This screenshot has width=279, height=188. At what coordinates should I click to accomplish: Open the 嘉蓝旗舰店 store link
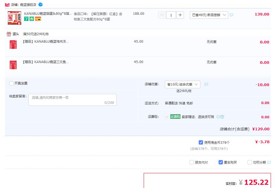click(28, 5)
